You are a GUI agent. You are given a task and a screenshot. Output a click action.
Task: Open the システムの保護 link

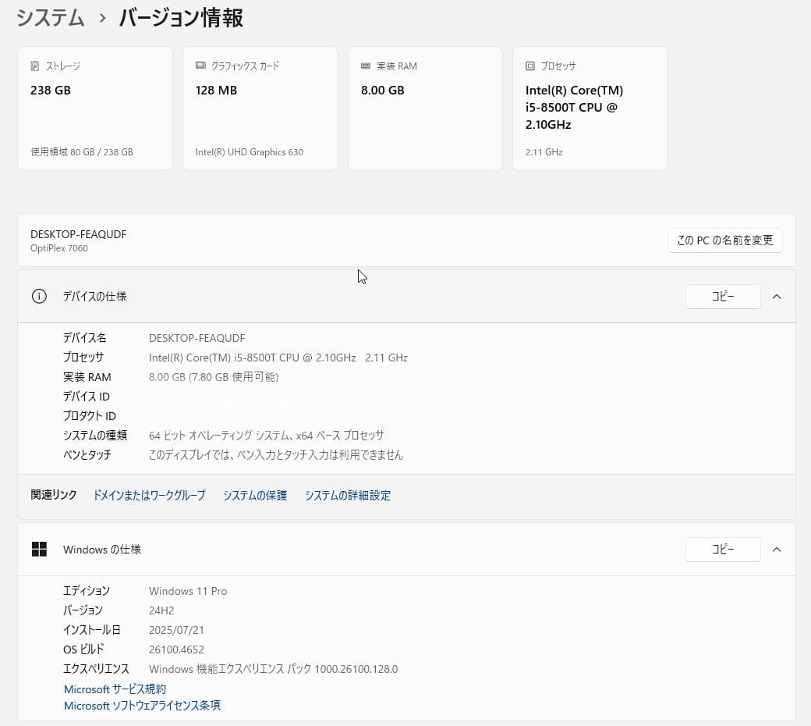coord(255,496)
